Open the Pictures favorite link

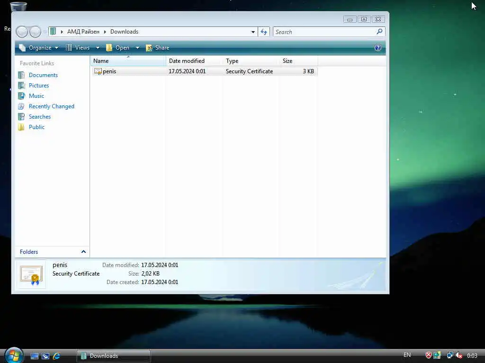click(x=39, y=86)
